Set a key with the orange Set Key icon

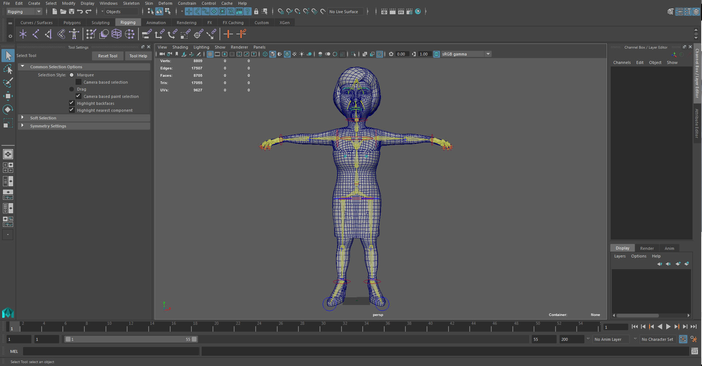(x=228, y=34)
